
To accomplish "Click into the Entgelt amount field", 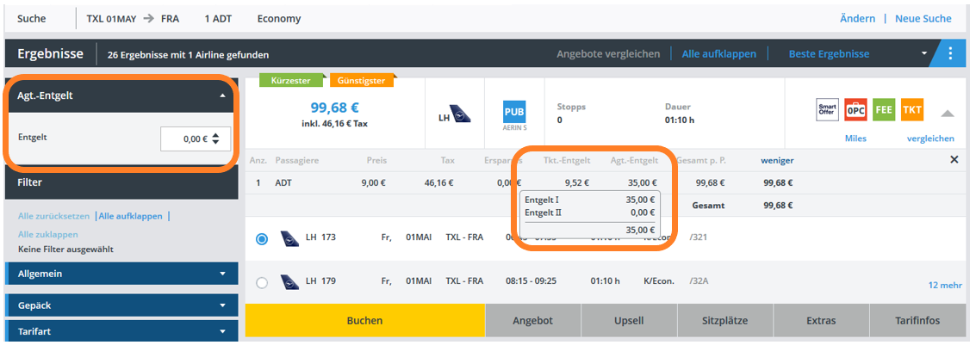I will [x=187, y=139].
